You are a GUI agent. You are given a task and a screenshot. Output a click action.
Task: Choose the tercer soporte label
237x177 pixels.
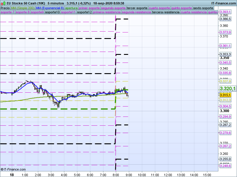tap(137, 8)
